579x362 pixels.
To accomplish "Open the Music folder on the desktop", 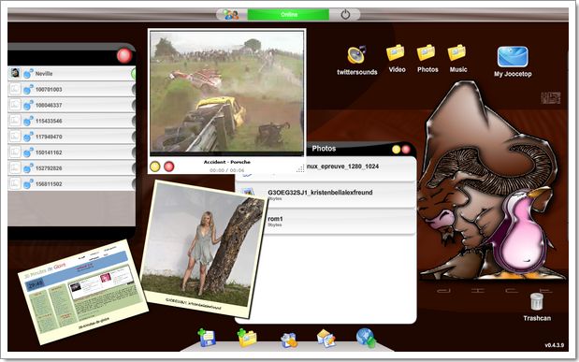I will click(456, 52).
